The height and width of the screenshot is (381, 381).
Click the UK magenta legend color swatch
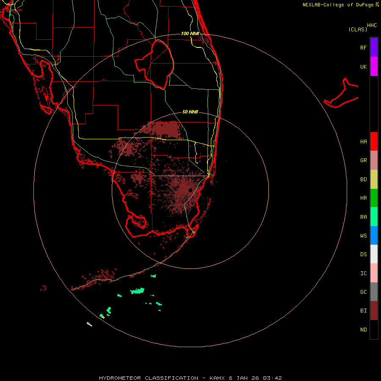pyautogui.click(x=374, y=66)
